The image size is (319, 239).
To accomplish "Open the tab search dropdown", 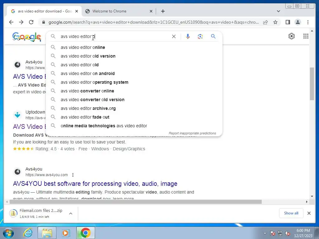I will pos(279,11).
